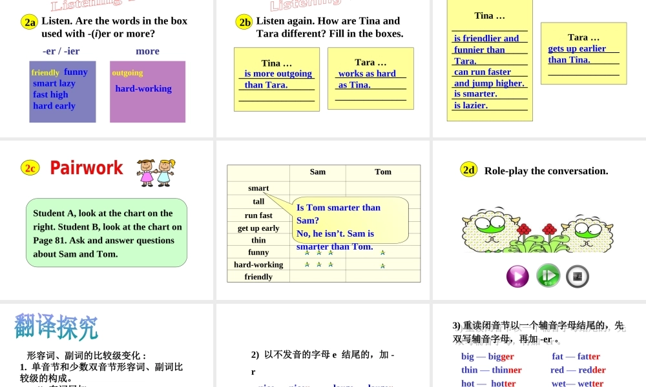
Task: Click the 'thin — thinner' example
Action: [492, 370]
